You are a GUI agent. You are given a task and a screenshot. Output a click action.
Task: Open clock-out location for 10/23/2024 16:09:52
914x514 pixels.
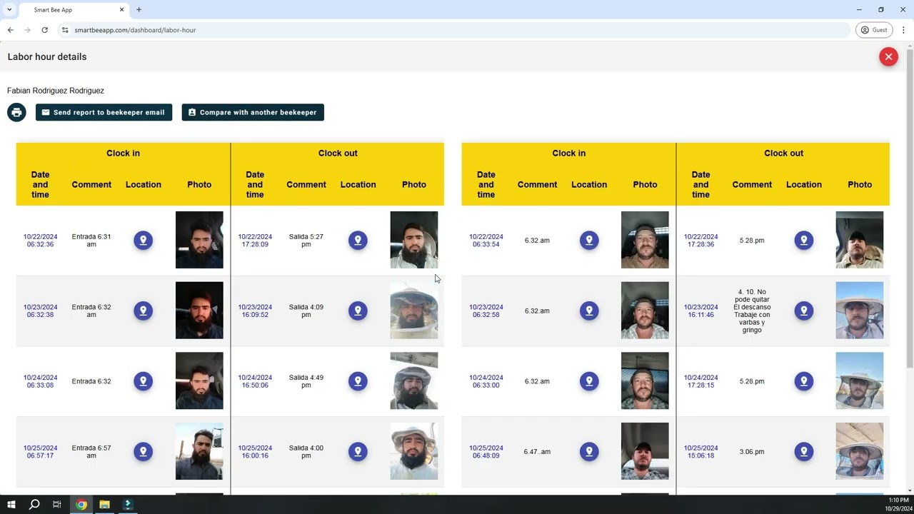(x=358, y=311)
